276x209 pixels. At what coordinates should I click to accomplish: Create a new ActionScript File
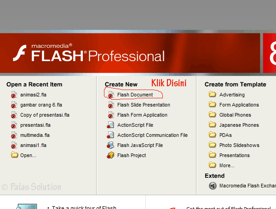point(135,125)
